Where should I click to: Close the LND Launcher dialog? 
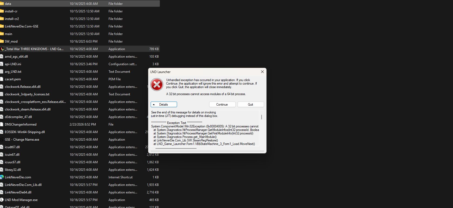[262, 72]
